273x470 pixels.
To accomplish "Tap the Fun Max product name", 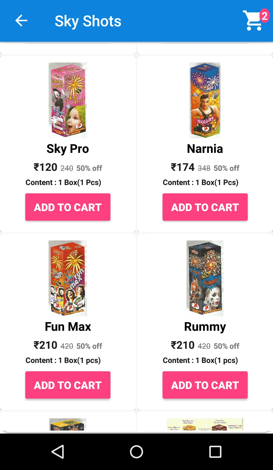I will (x=68, y=327).
